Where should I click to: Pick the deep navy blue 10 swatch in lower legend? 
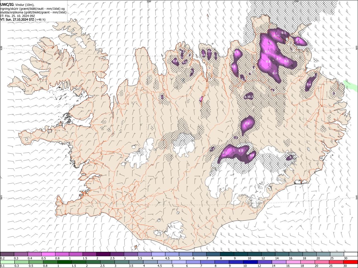point(250,262)
